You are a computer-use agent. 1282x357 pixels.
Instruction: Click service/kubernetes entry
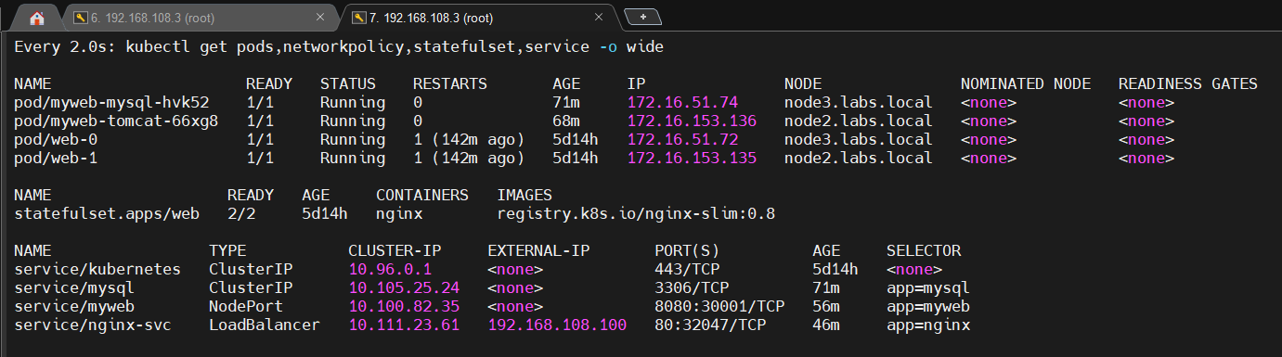click(97, 269)
